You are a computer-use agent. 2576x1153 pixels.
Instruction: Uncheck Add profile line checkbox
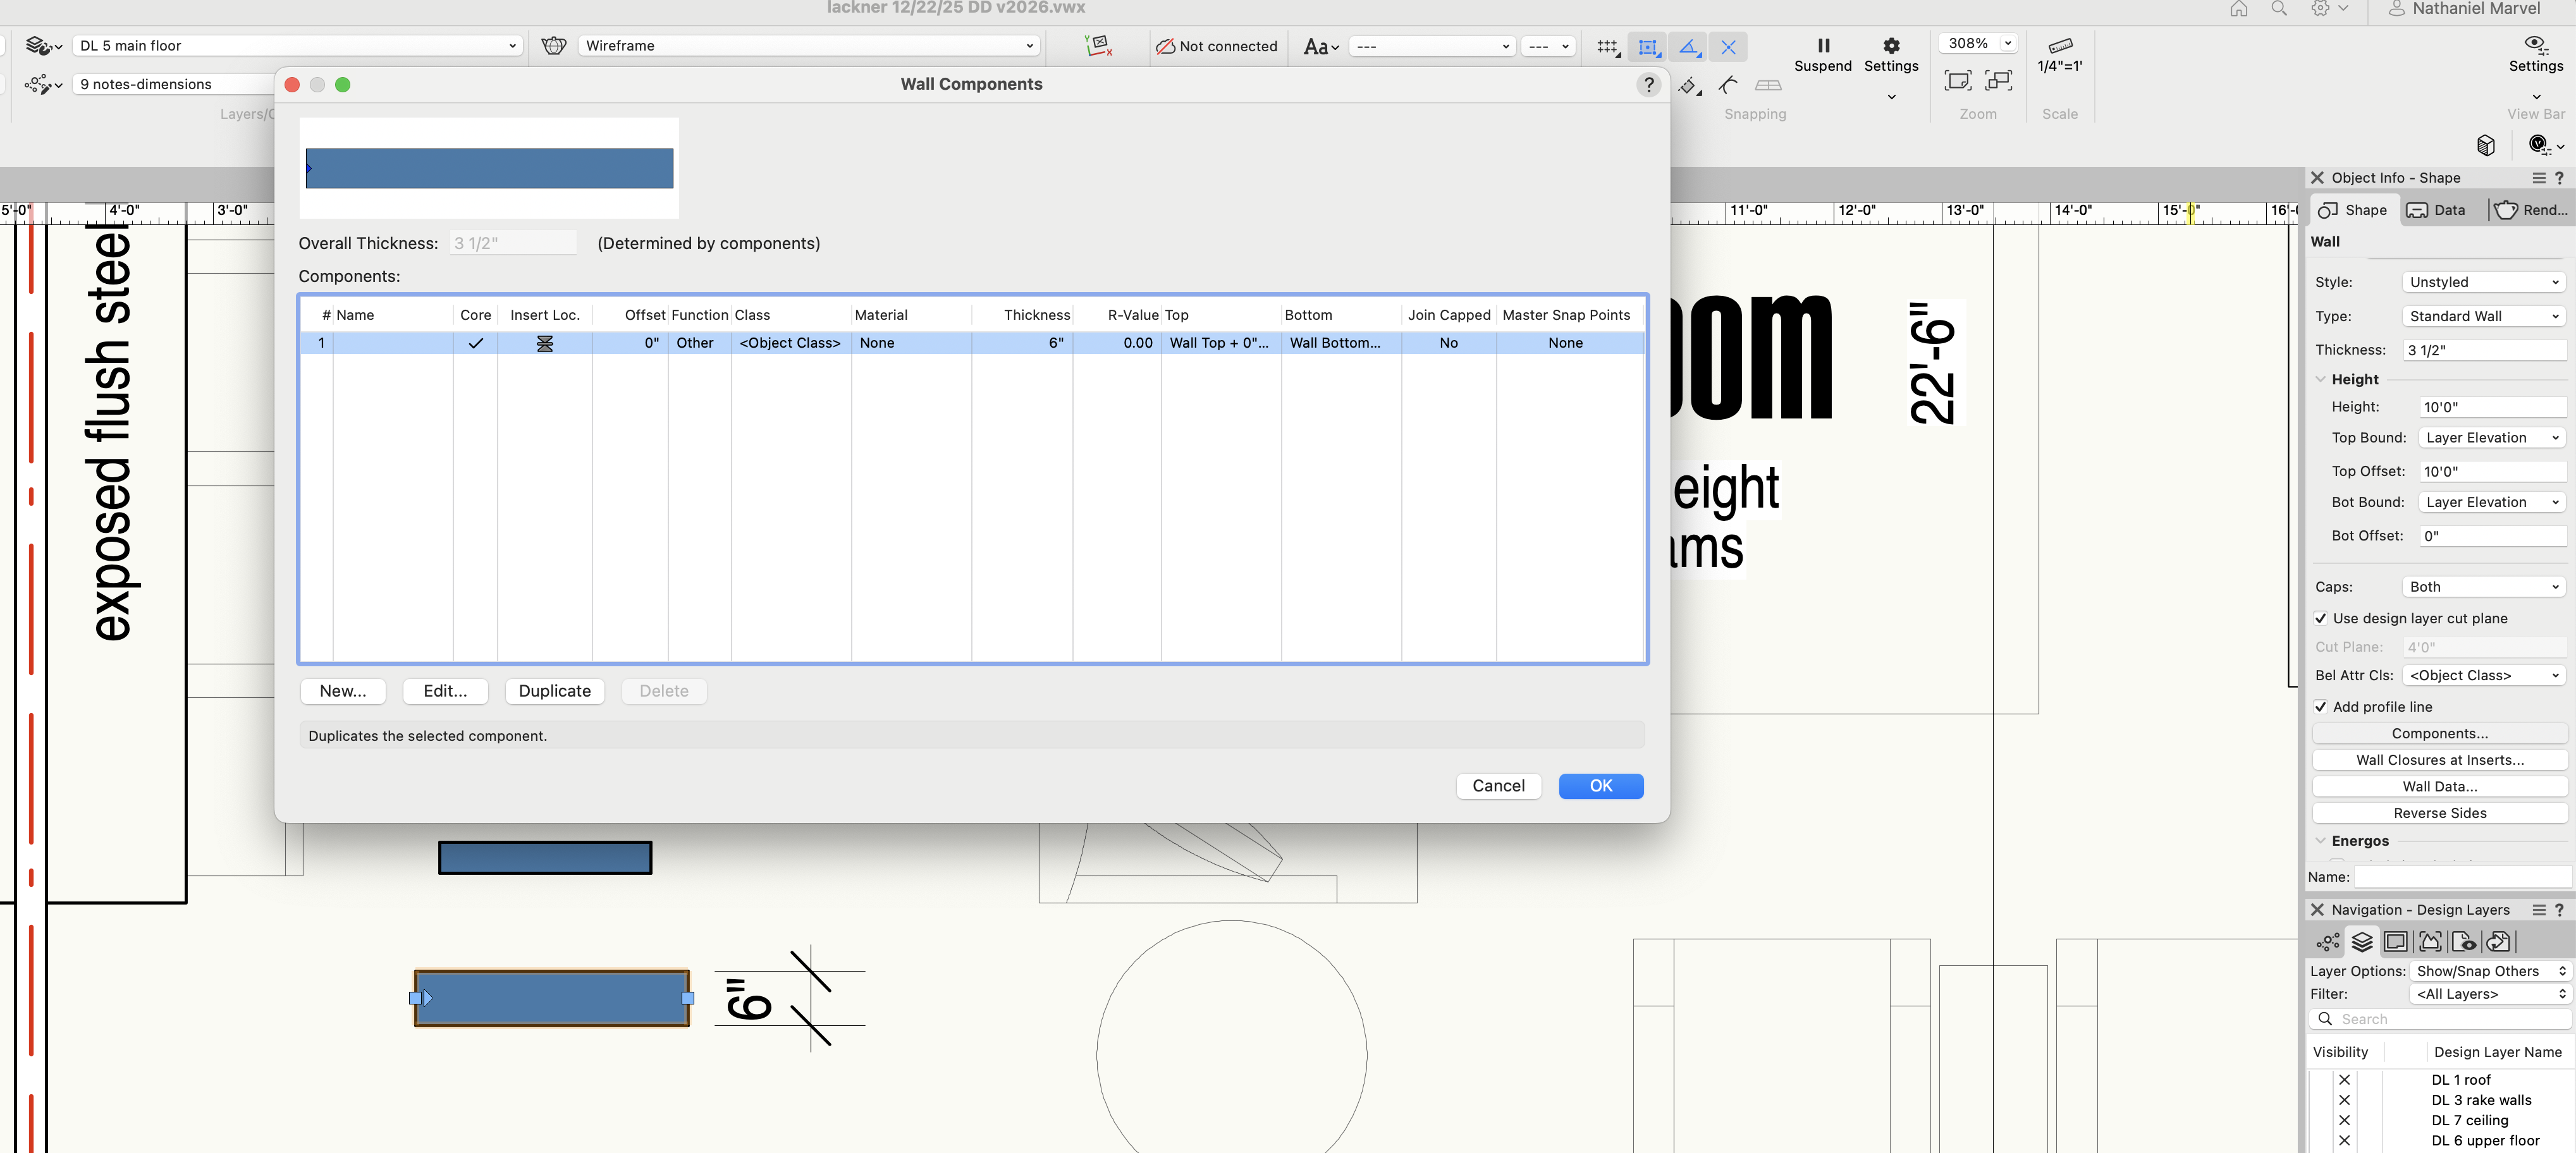(x=2320, y=707)
